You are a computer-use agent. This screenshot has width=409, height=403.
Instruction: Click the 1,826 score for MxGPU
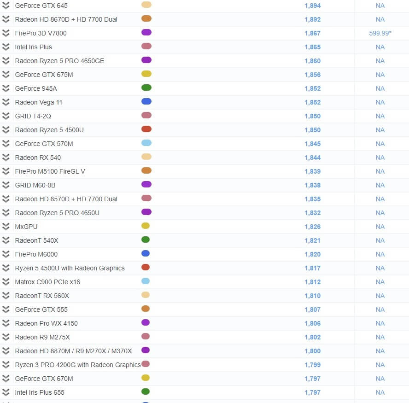(x=312, y=227)
